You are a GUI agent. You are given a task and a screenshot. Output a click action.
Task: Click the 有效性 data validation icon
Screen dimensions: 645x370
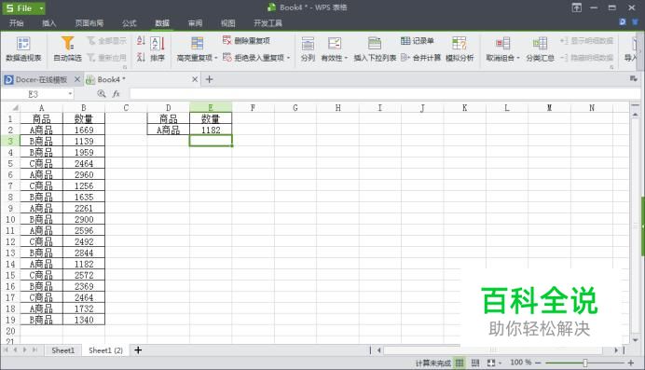click(334, 44)
